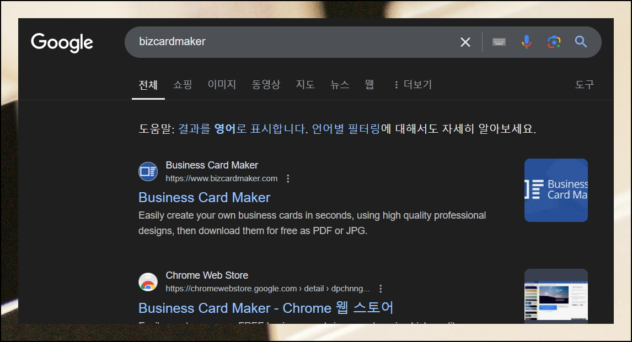The image size is (632, 342).
Task: Open the Business Card Maker result title
Action: click(x=205, y=198)
